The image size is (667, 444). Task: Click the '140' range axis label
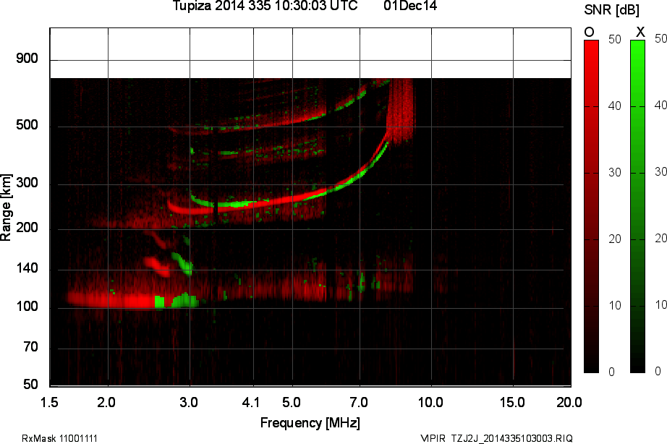27,268
